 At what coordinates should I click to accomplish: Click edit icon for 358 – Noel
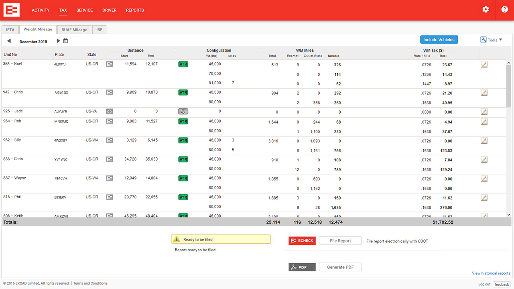[484, 64]
